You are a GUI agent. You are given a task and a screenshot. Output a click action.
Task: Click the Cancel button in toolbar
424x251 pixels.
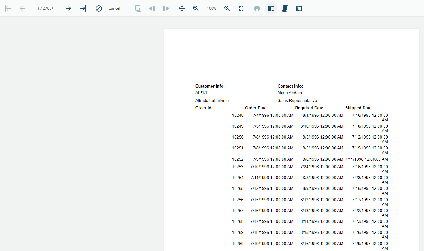[x=114, y=8]
